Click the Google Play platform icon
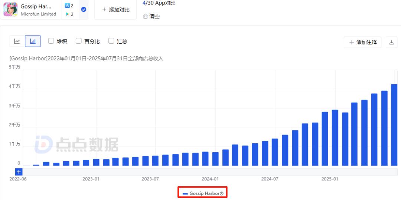This screenshot has width=401, height=200. click(67, 14)
